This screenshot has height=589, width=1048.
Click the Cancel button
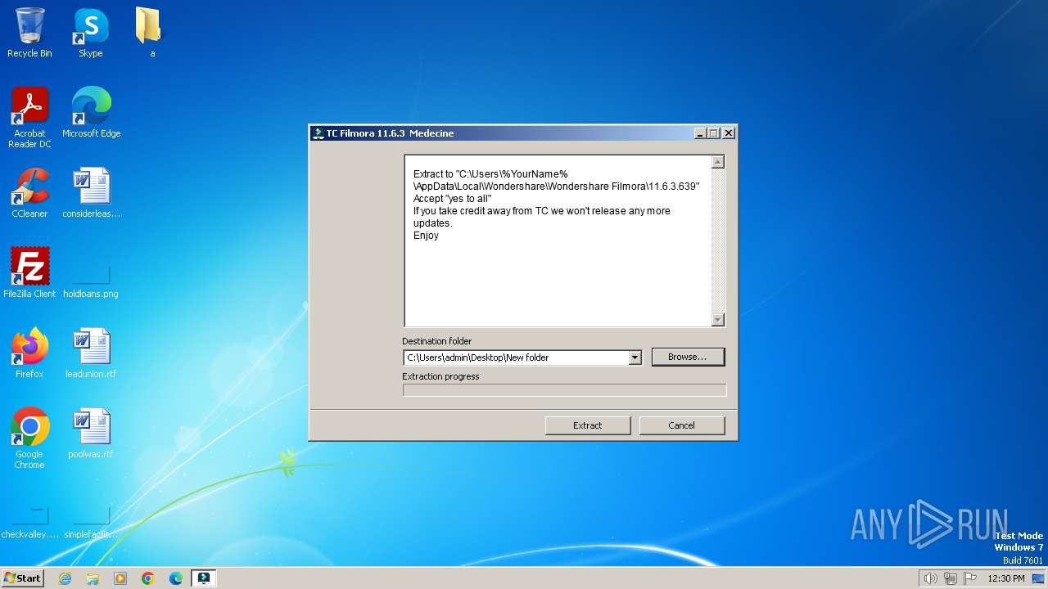[x=682, y=425]
